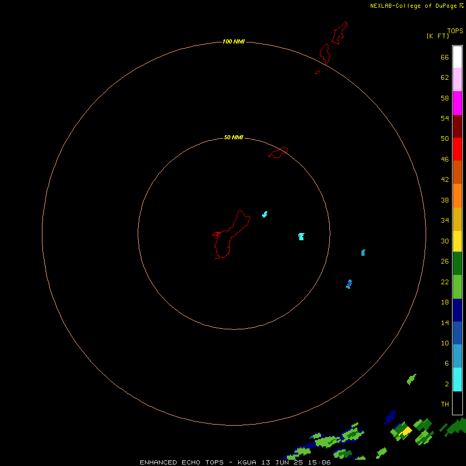Select legend value 6
Screen dimensions: 466x466
pyautogui.click(x=447, y=363)
